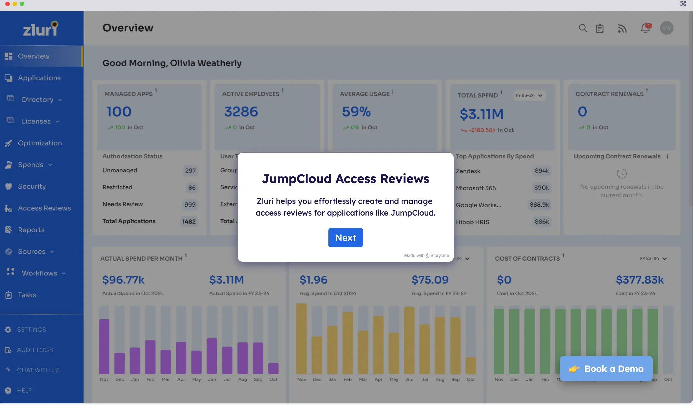Viewport: 693px width, 405px height.
Task: Click info icon next to Actual Spend Per Month
Action: coord(186,255)
